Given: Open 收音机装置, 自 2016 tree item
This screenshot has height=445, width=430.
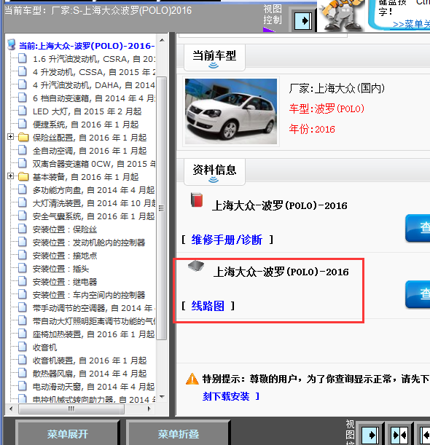Looking at the screenshot, I should (x=90, y=361).
